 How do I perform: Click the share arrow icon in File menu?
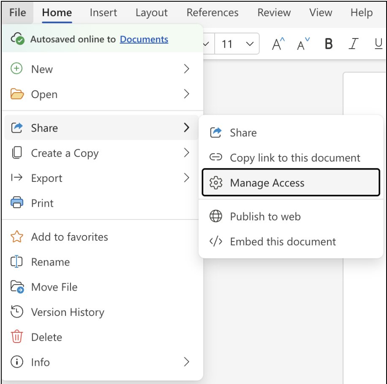pyautogui.click(x=17, y=128)
